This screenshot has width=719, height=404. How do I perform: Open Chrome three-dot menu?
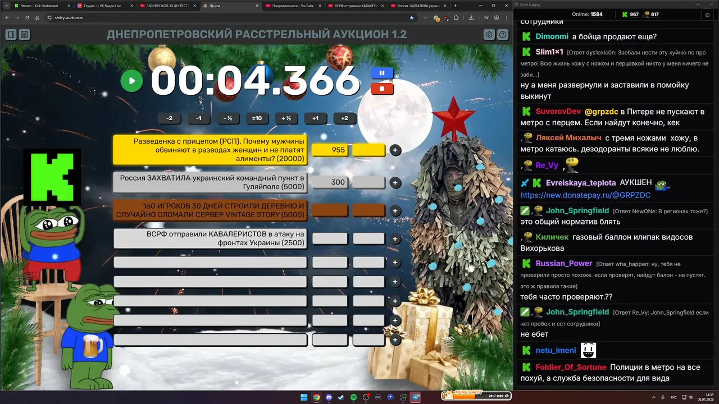tap(506, 17)
